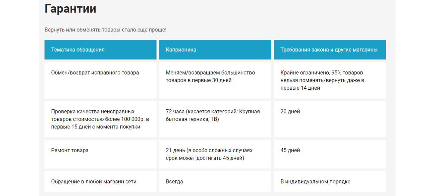Click the "Тематика обращения" column header

(x=100, y=50)
